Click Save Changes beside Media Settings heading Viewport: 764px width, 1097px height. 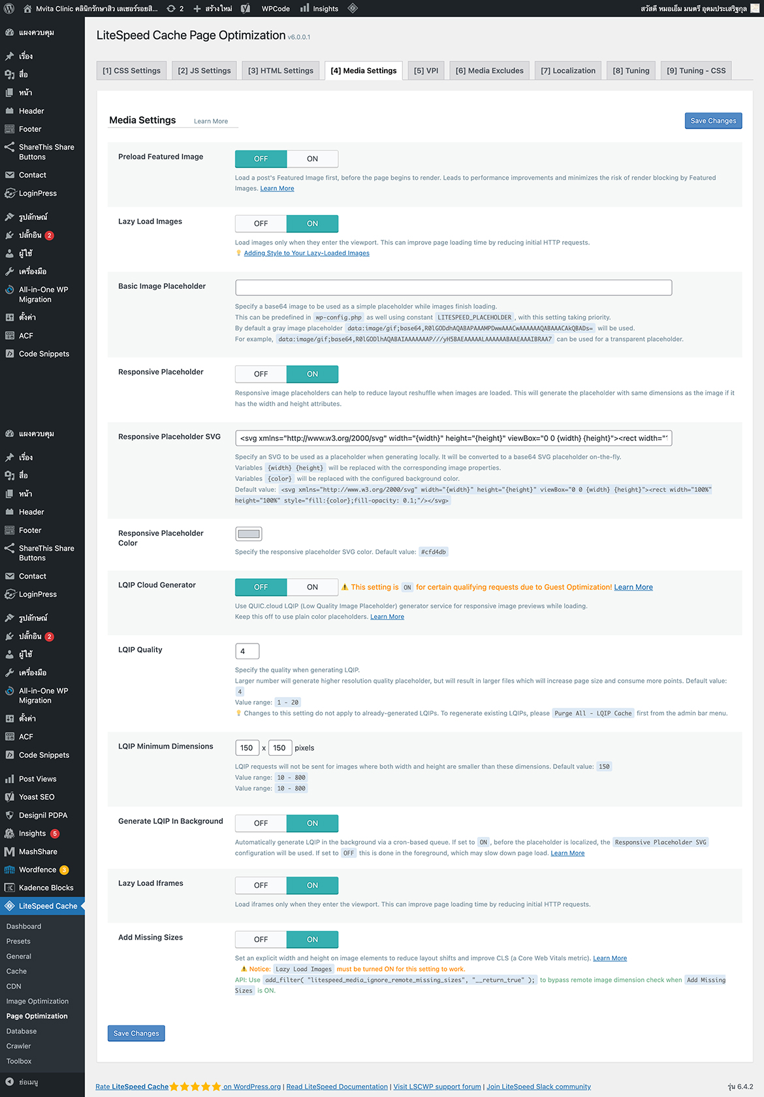(713, 121)
